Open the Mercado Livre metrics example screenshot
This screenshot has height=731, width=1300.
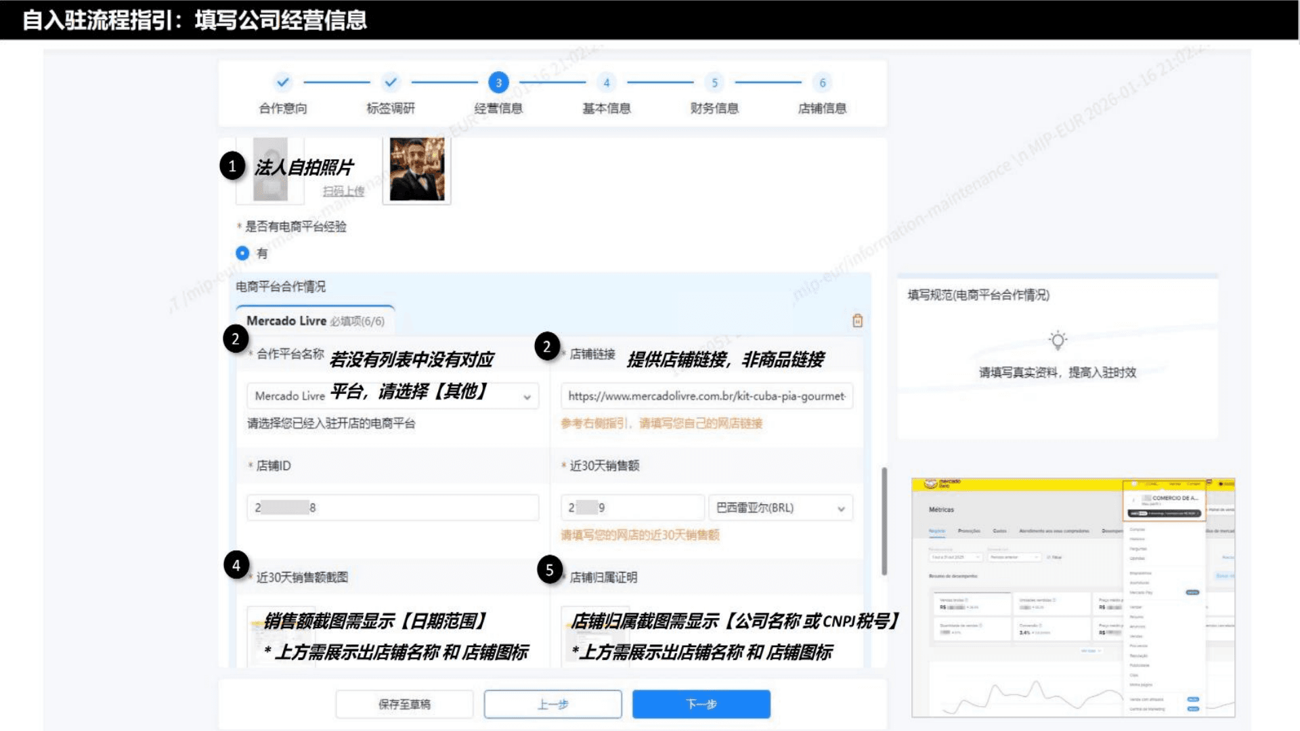click(1073, 598)
